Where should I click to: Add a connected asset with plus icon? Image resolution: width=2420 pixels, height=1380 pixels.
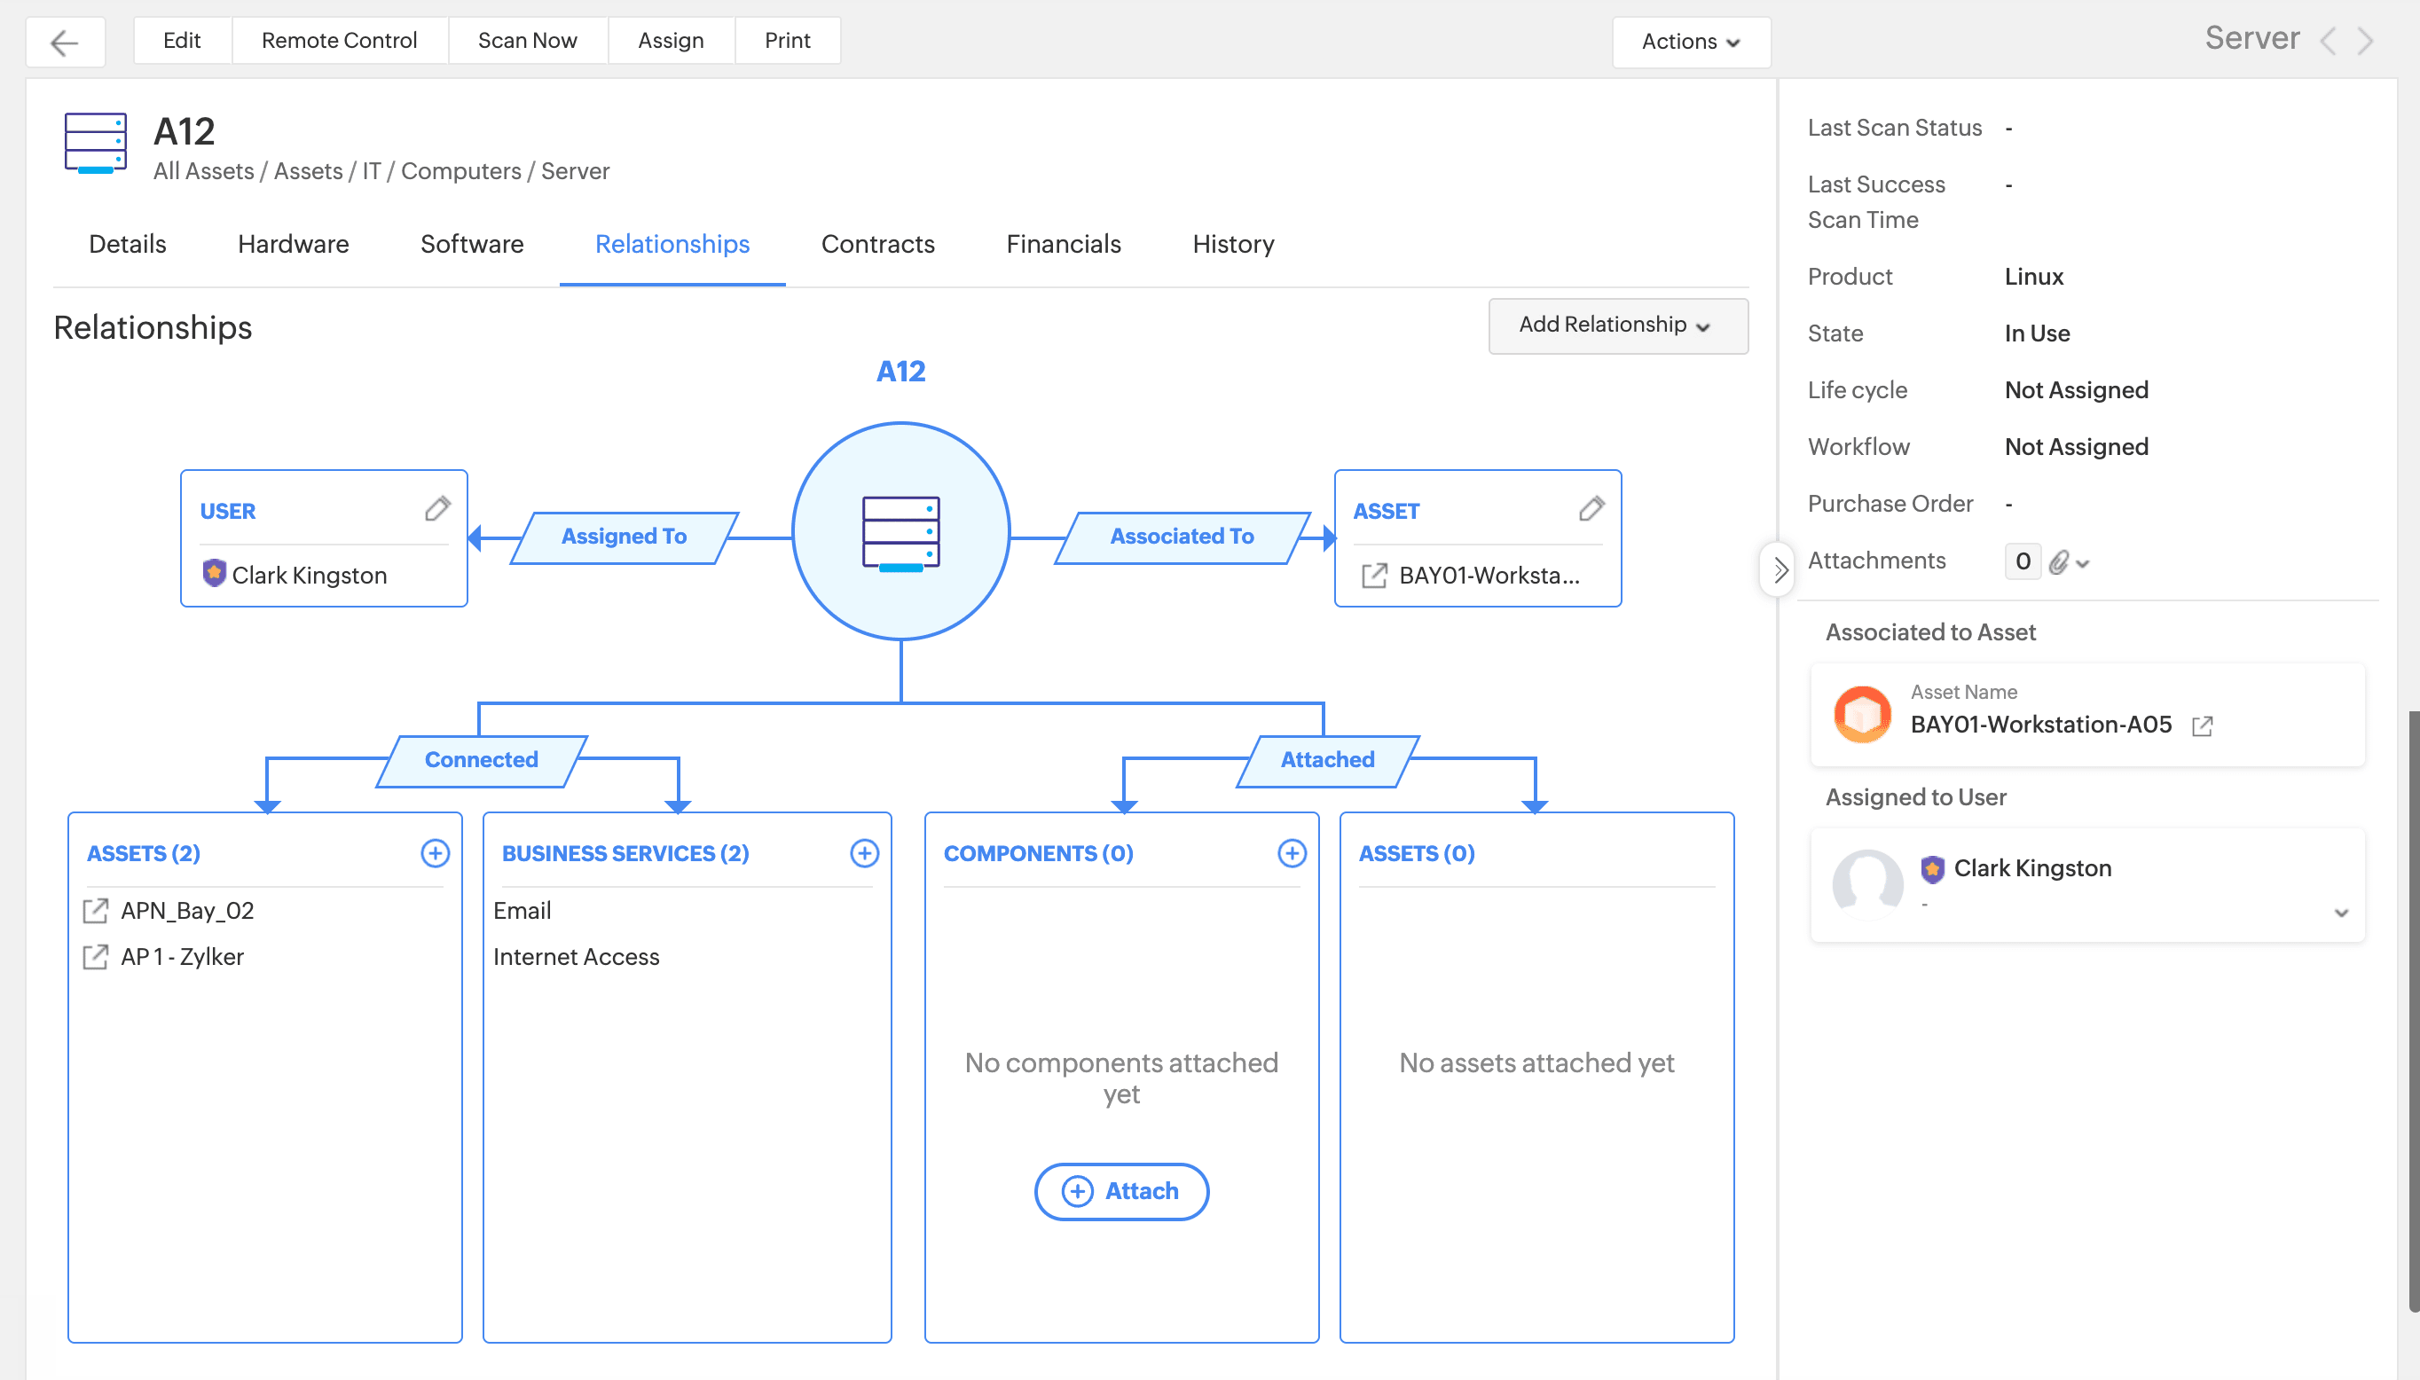click(x=435, y=853)
